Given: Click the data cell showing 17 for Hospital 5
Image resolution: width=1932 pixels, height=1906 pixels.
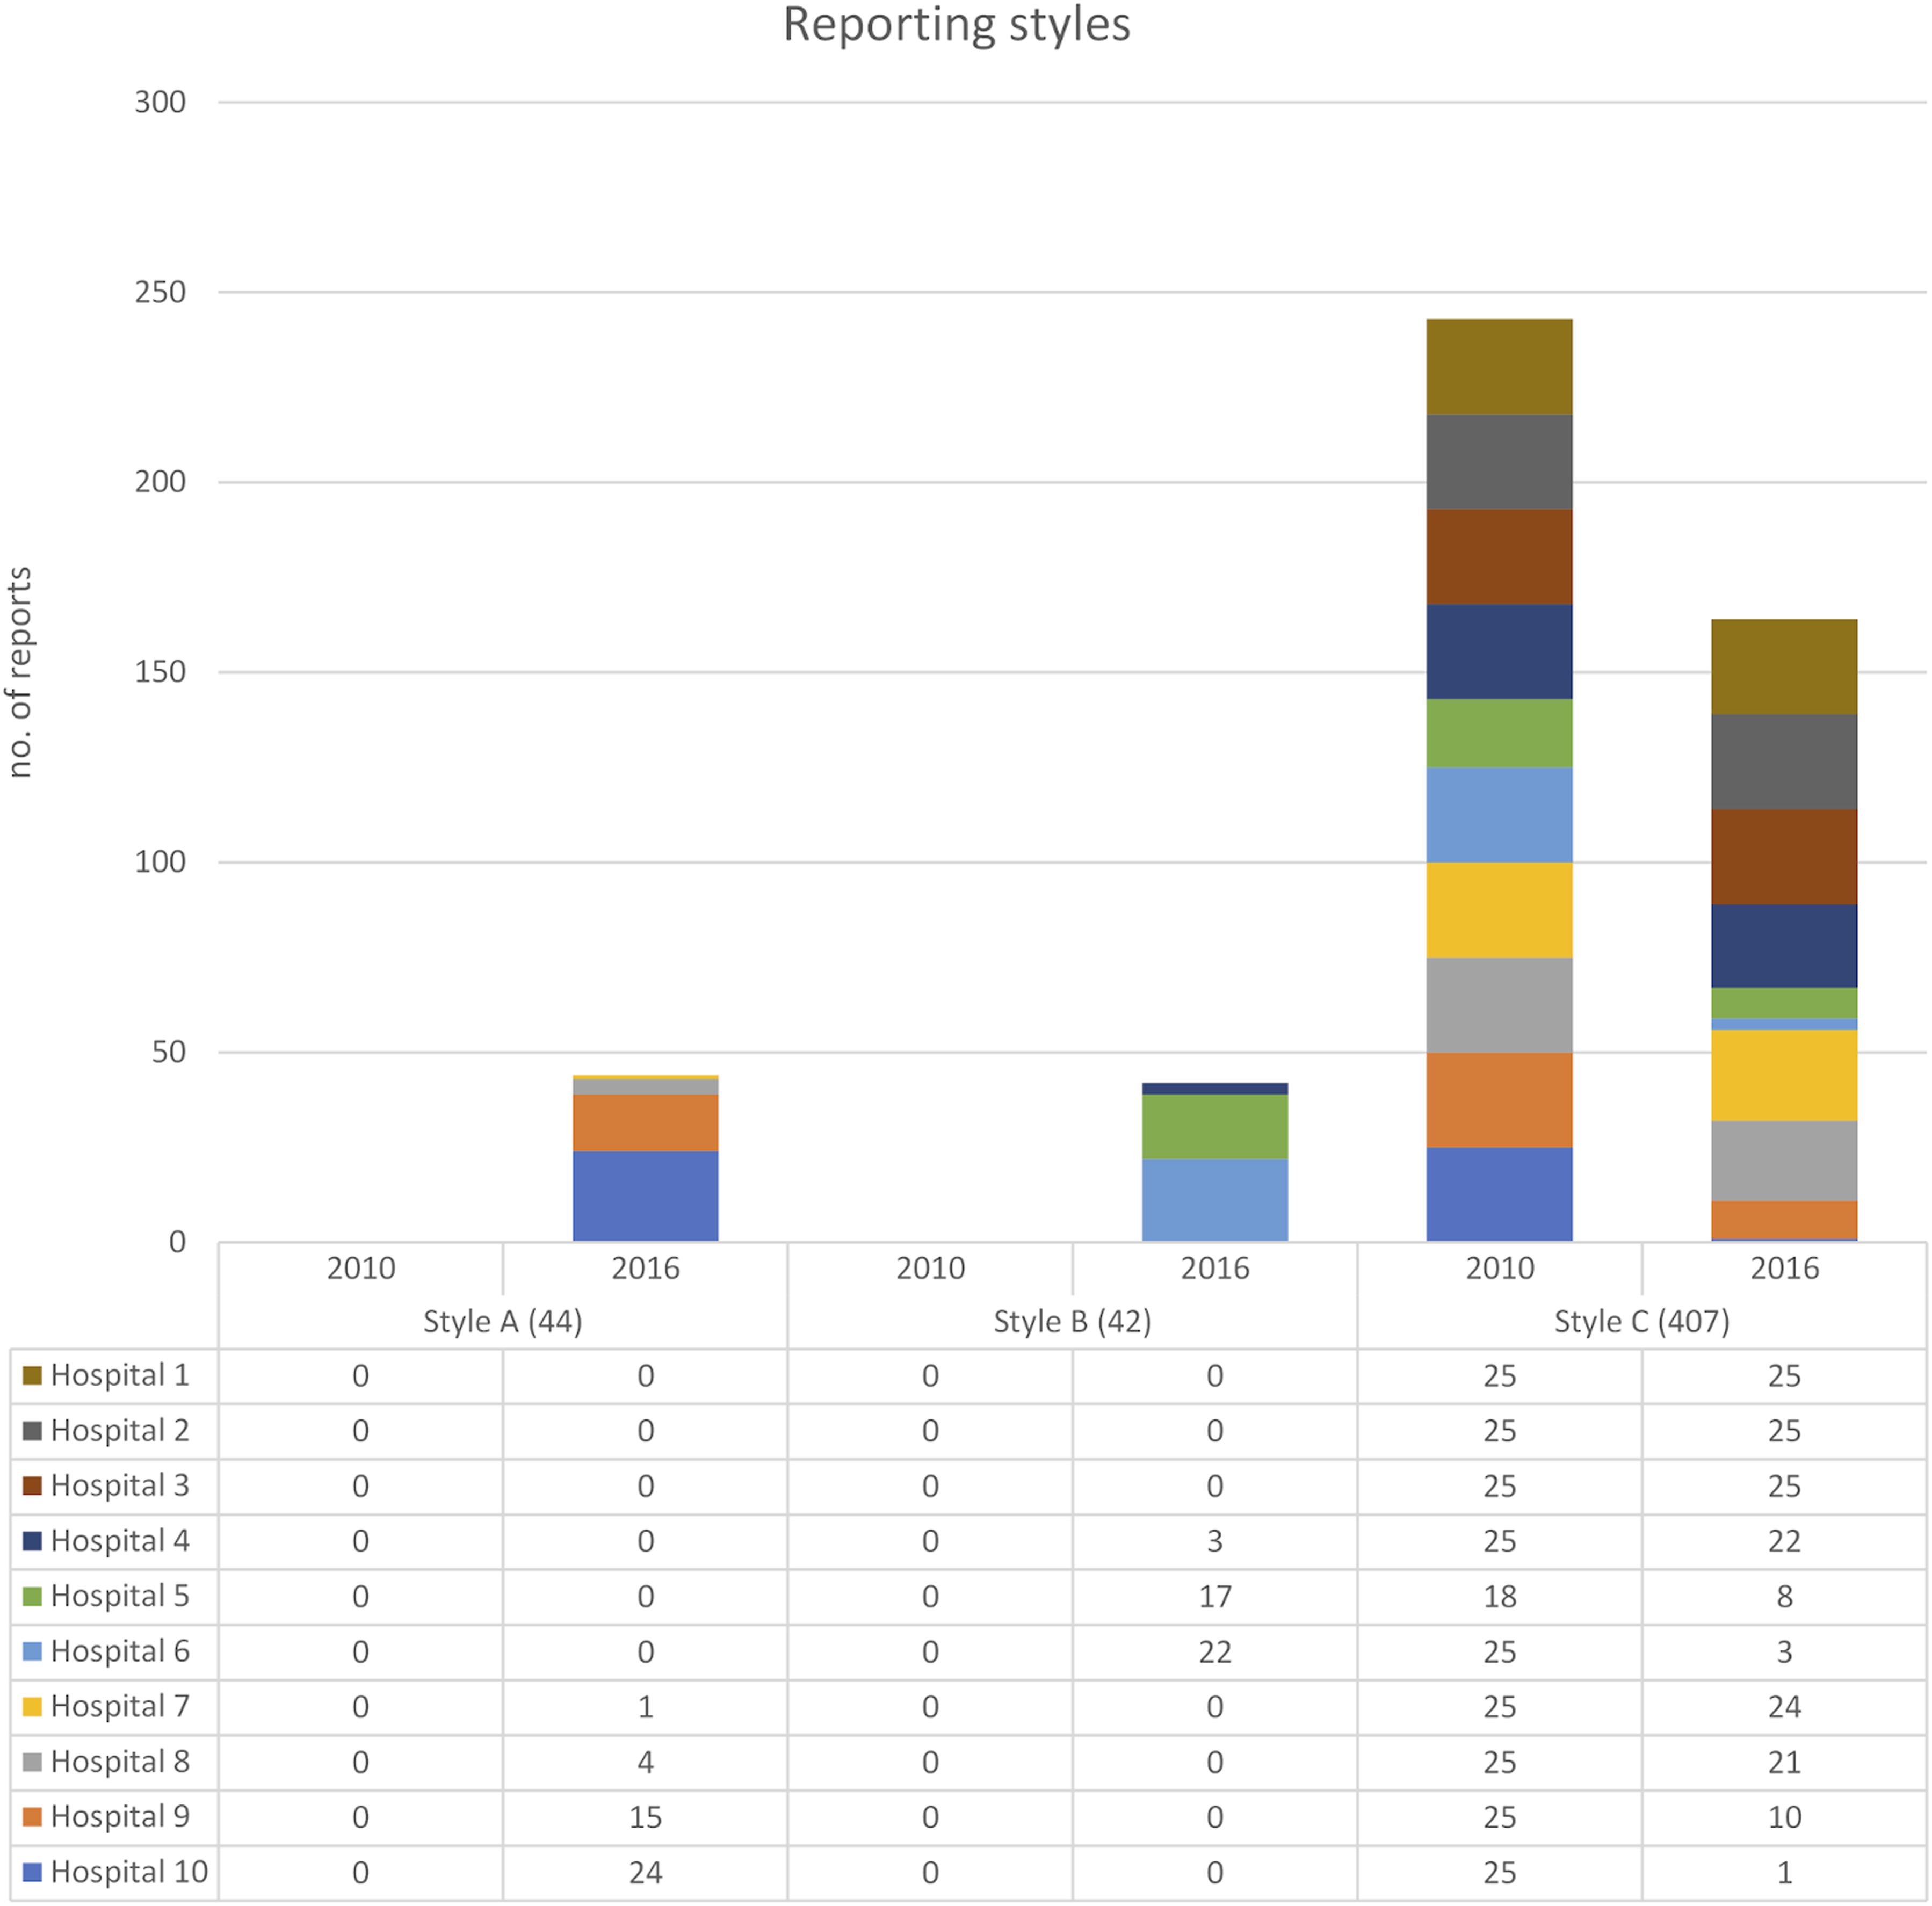Looking at the screenshot, I should point(1214,1596).
